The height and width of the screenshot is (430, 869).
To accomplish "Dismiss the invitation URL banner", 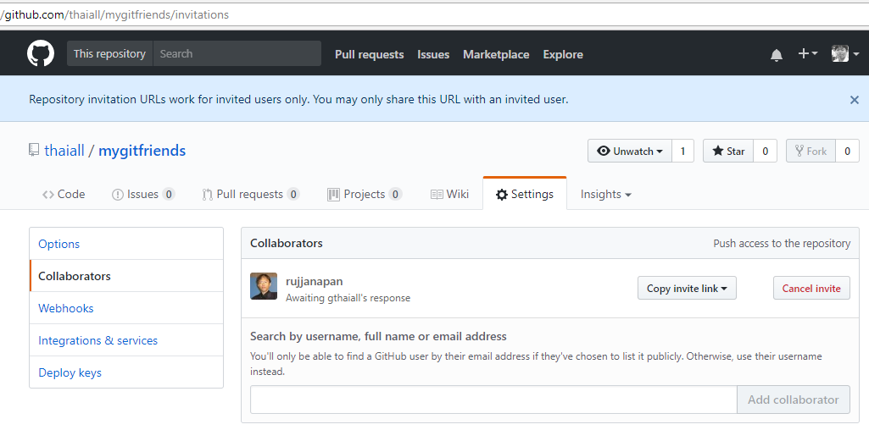I will click(x=854, y=100).
